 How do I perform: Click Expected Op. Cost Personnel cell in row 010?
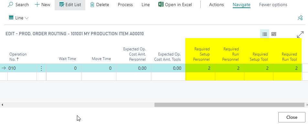[x=134, y=68]
